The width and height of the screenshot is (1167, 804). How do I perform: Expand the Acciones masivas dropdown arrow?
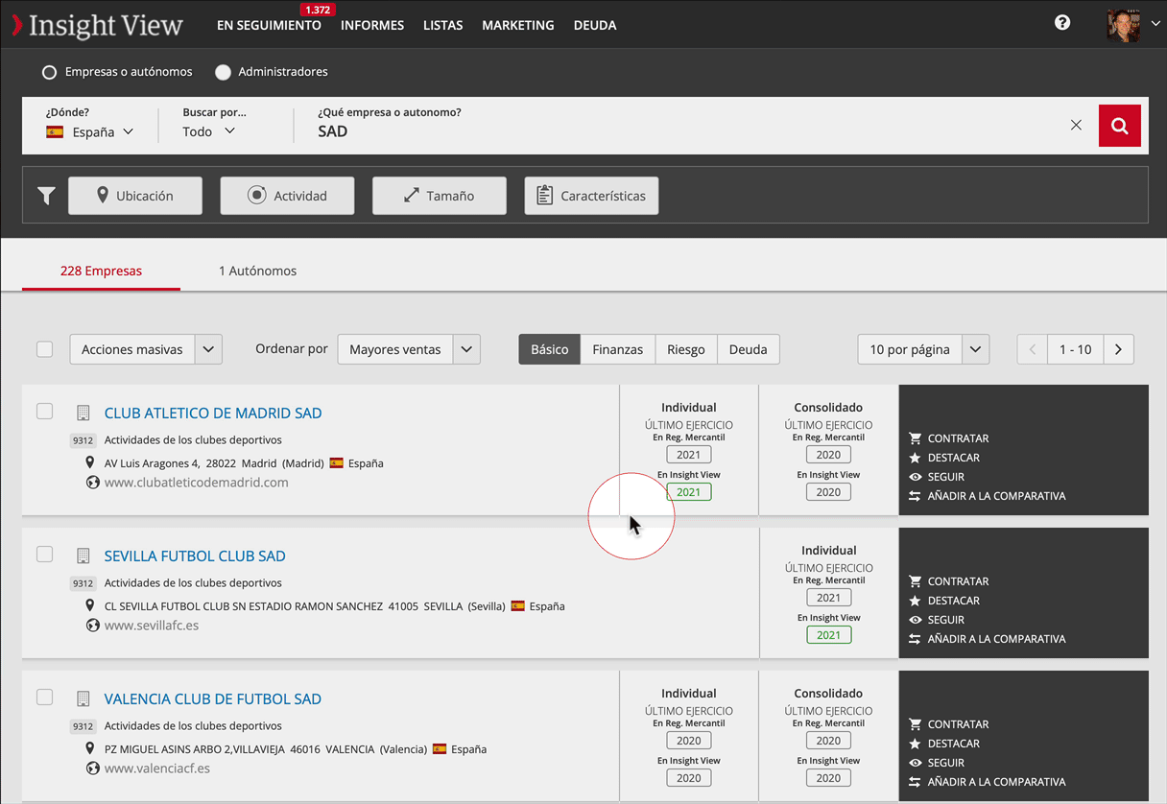tap(208, 349)
